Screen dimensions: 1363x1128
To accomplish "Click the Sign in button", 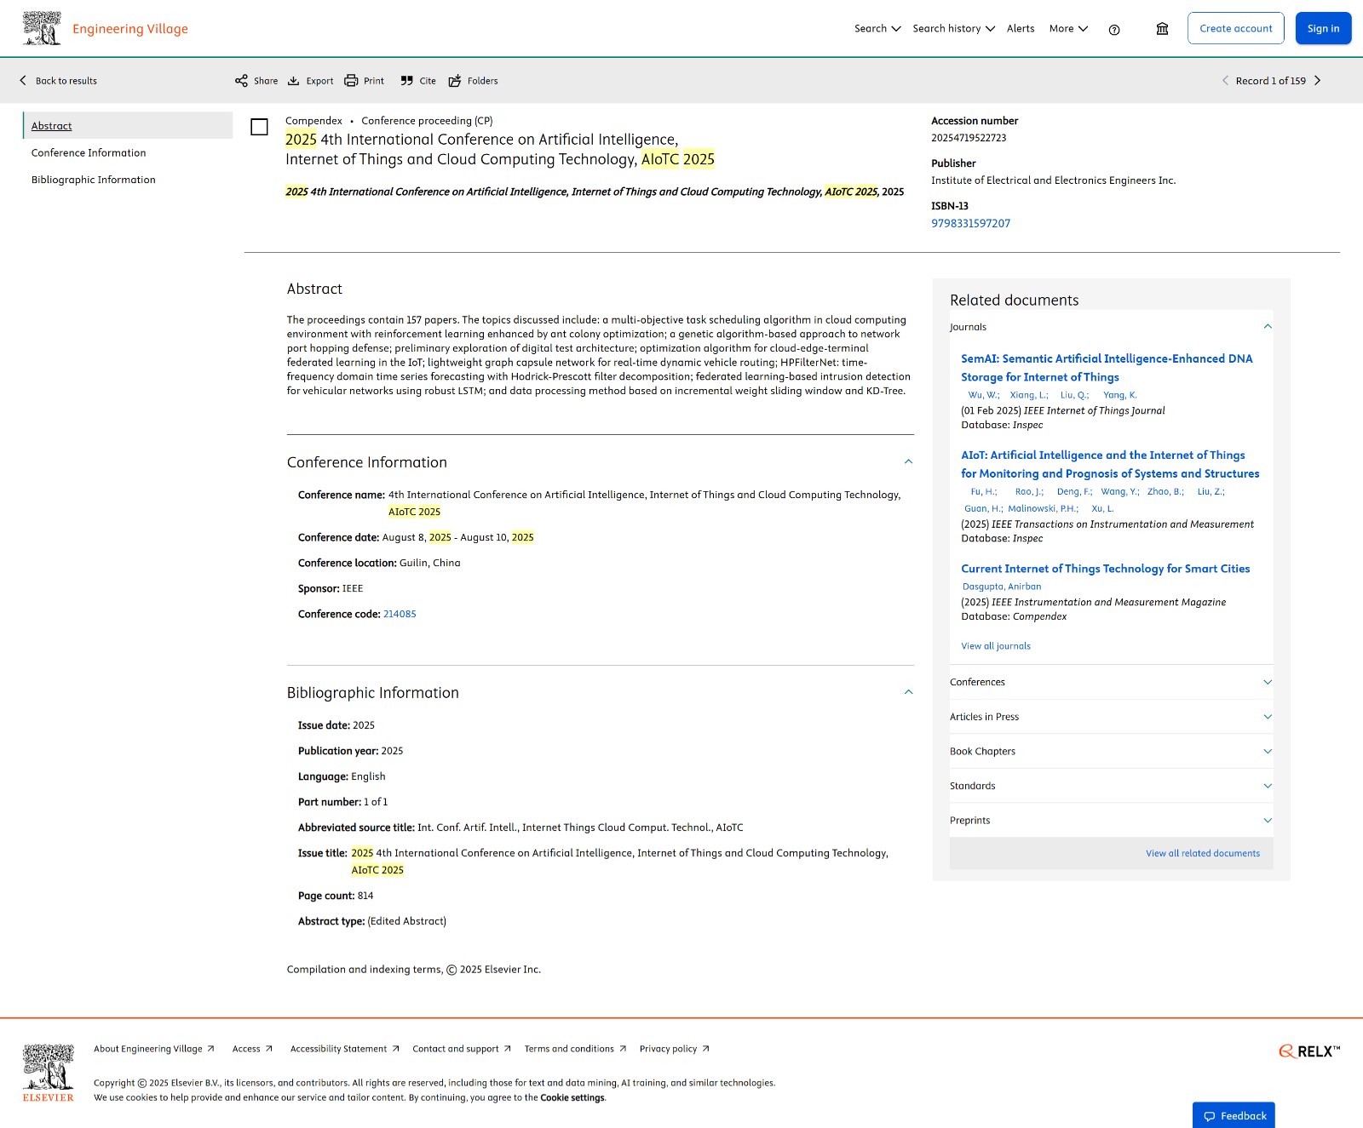I will (1323, 29).
